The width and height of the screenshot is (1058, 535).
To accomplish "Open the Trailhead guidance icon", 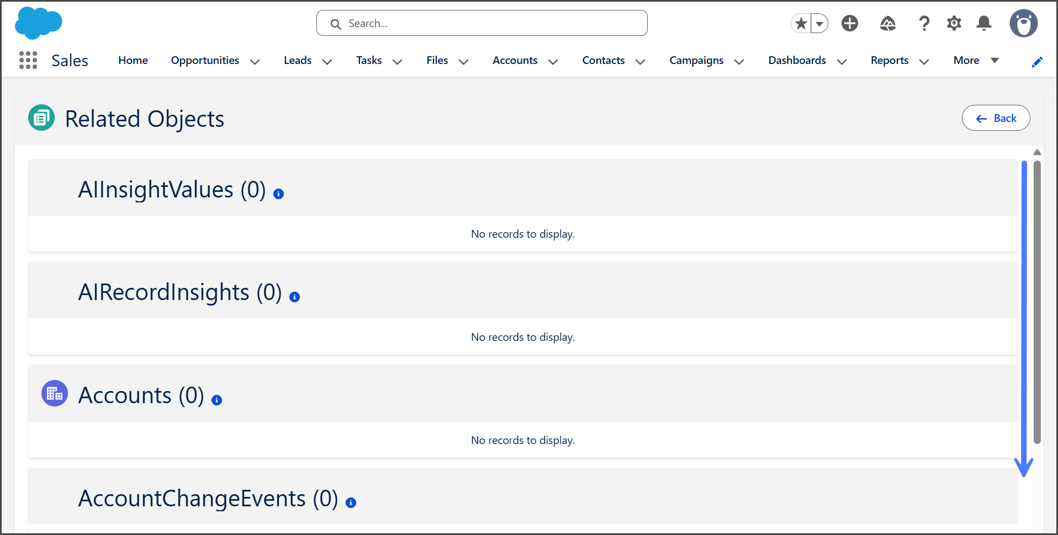I will [x=887, y=23].
